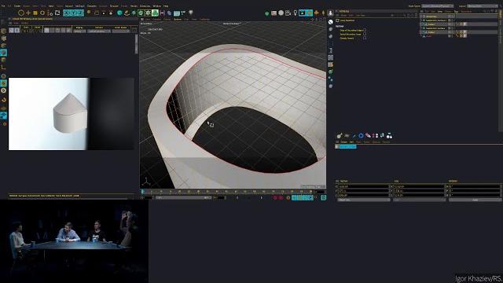The image size is (503, 283).
Task: Click the timeline playhead at start
Action: 143,192
